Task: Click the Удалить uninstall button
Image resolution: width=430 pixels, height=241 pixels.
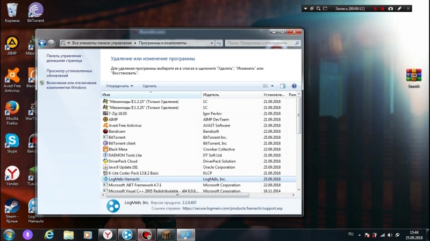Action: (149, 86)
